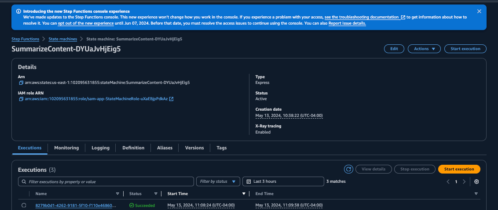Open Filter by status dropdown
This screenshot has height=210, width=498.
[x=218, y=181]
